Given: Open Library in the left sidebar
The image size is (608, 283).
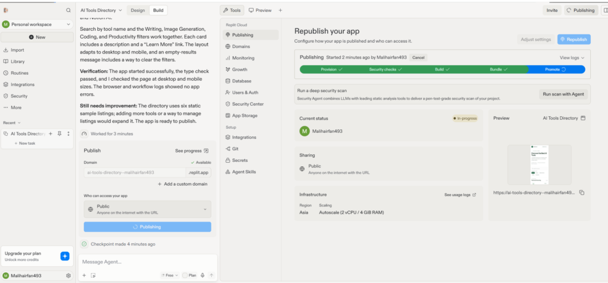Looking at the screenshot, I should (x=17, y=61).
